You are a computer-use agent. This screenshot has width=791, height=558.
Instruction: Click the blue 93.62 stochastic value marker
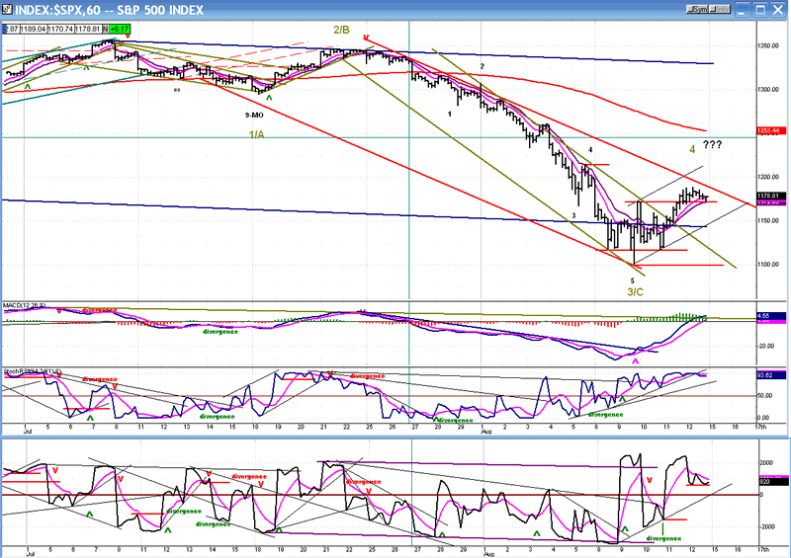(770, 374)
